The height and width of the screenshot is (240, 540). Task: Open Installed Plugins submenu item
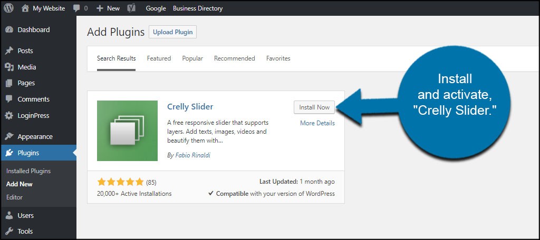[x=28, y=171]
